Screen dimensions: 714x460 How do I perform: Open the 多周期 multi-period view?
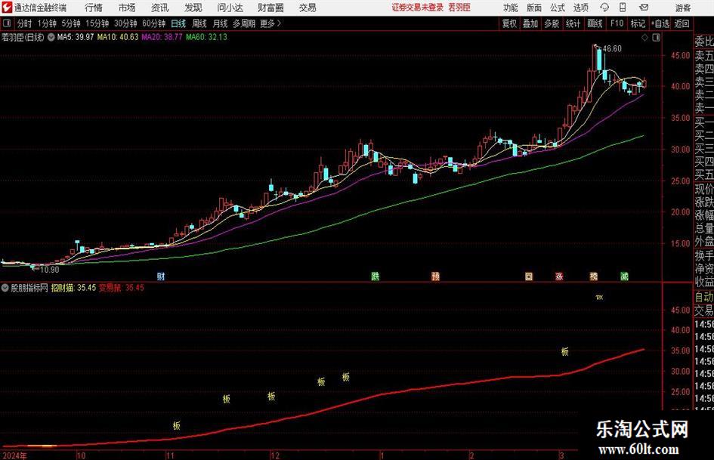pyautogui.click(x=244, y=23)
